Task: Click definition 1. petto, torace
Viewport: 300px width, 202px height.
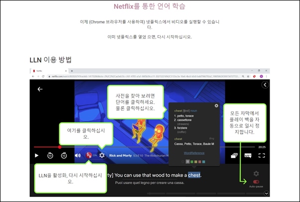Action: (x=184, y=116)
